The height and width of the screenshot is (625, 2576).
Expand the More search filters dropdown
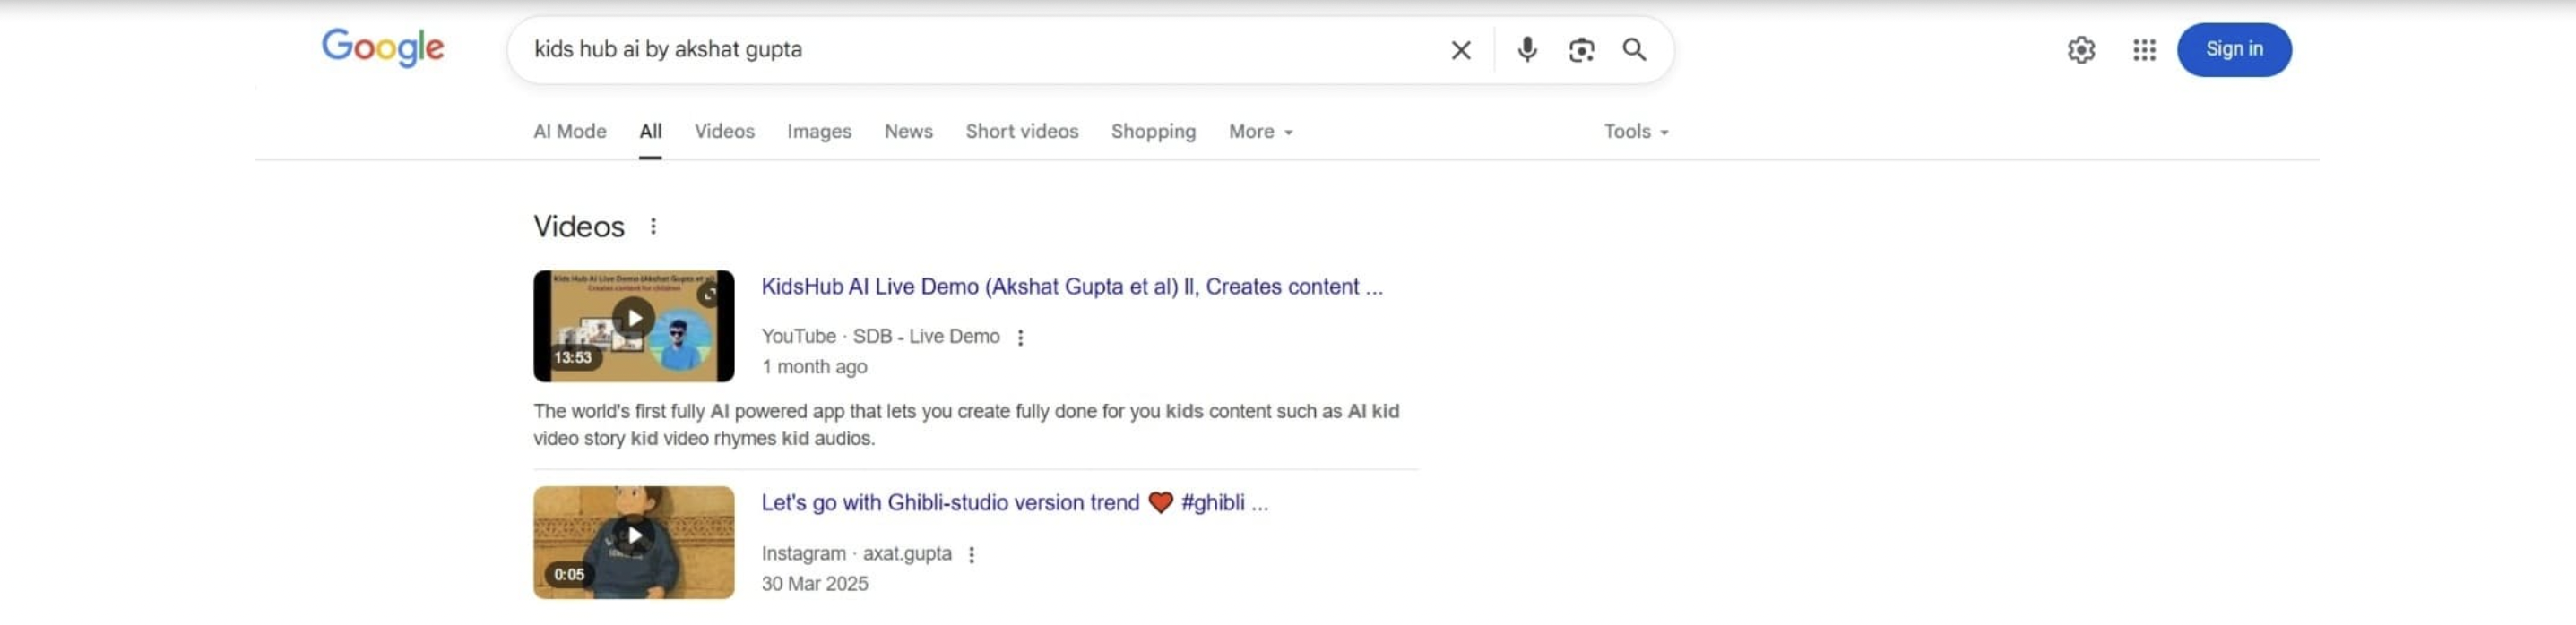click(1260, 132)
